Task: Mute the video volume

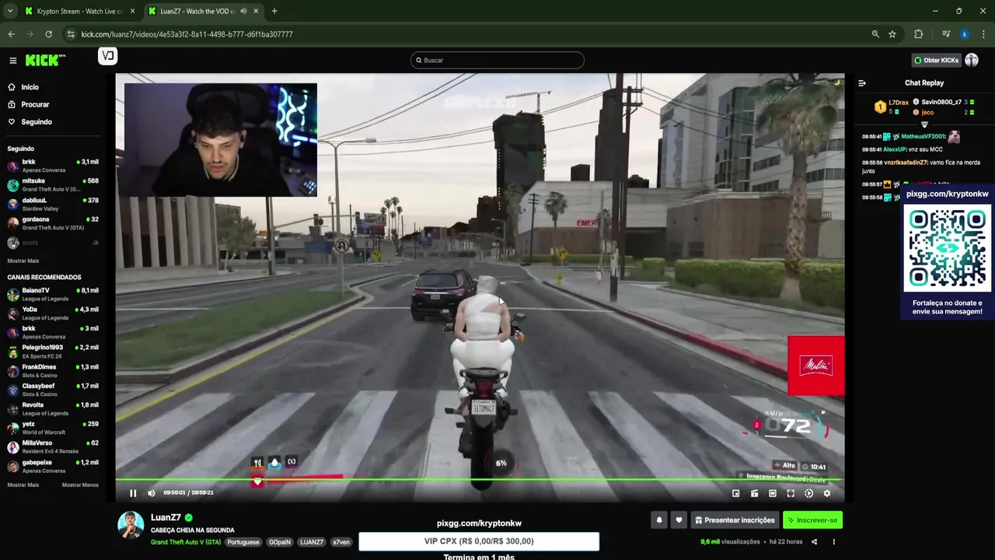Action: click(x=152, y=493)
